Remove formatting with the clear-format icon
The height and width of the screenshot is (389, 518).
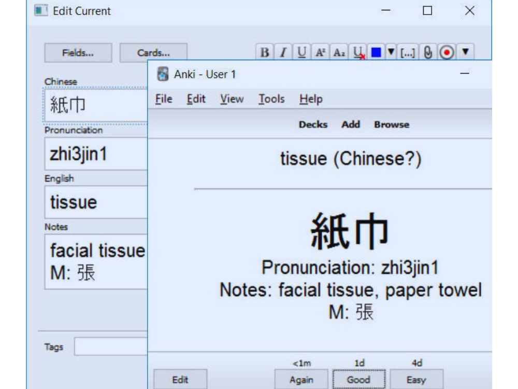[358, 52]
